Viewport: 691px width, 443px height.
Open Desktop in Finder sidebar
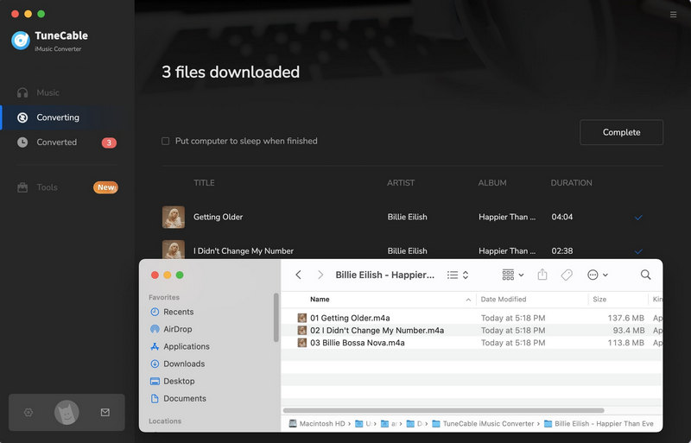179,381
